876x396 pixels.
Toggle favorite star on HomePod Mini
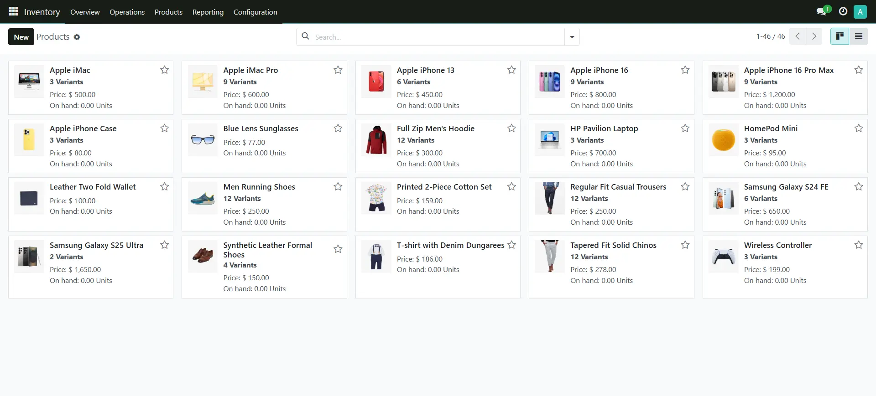(858, 129)
